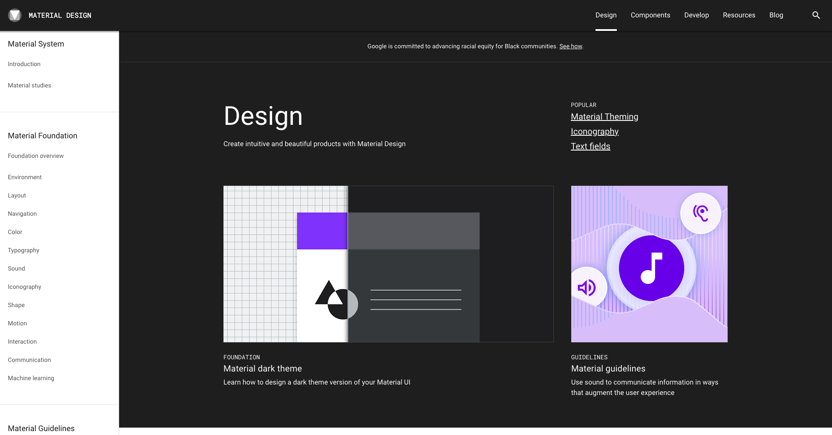This screenshot has width=832, height=435.
Task: Click the Material dark theme card title
Action: [263, 368]
